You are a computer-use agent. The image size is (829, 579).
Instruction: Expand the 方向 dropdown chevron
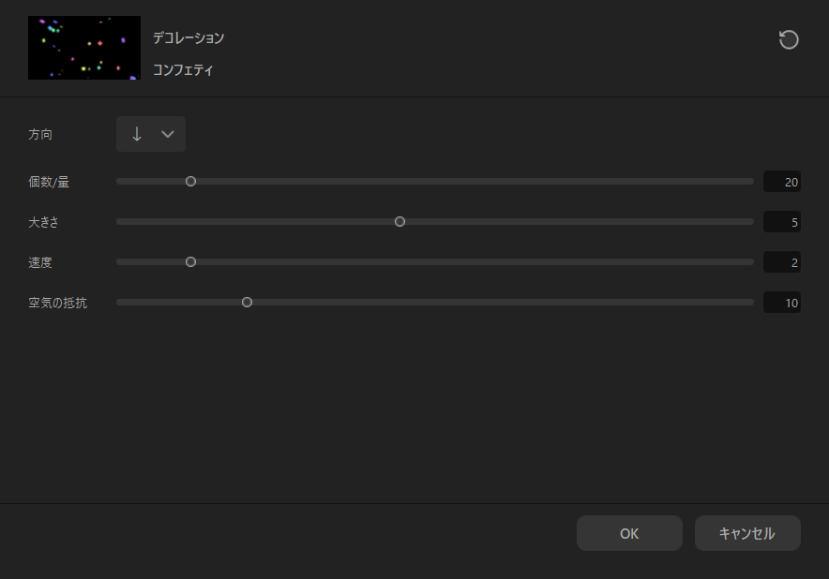168,134
